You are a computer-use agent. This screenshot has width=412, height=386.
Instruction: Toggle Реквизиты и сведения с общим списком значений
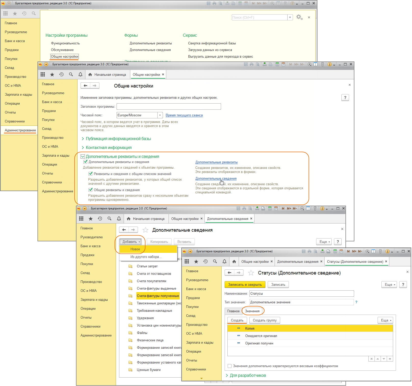pyautogui.click(x=91, y=174)
